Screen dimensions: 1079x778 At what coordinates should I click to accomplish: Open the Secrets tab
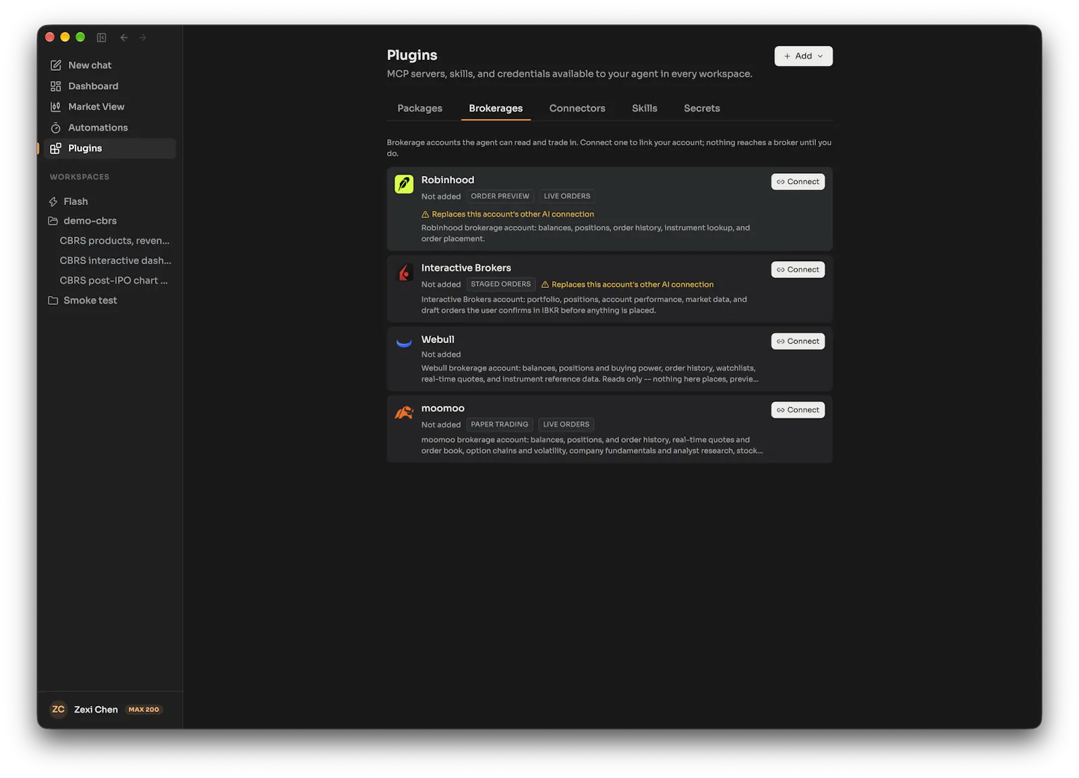pos(701,109)
